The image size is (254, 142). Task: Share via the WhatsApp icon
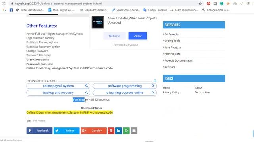126,131
